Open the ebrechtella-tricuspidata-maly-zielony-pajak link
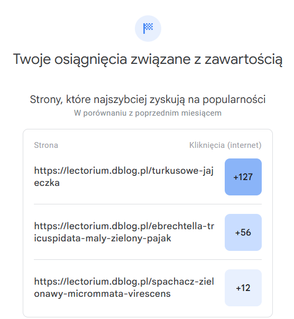 point(124,232)
